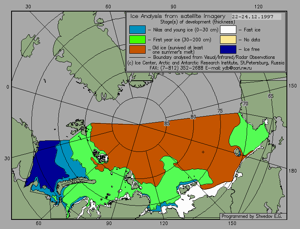The width and height of the screenshot is (300, 229).
Task: Click the latitude label 65 on the map
Action: pos(271,96)
